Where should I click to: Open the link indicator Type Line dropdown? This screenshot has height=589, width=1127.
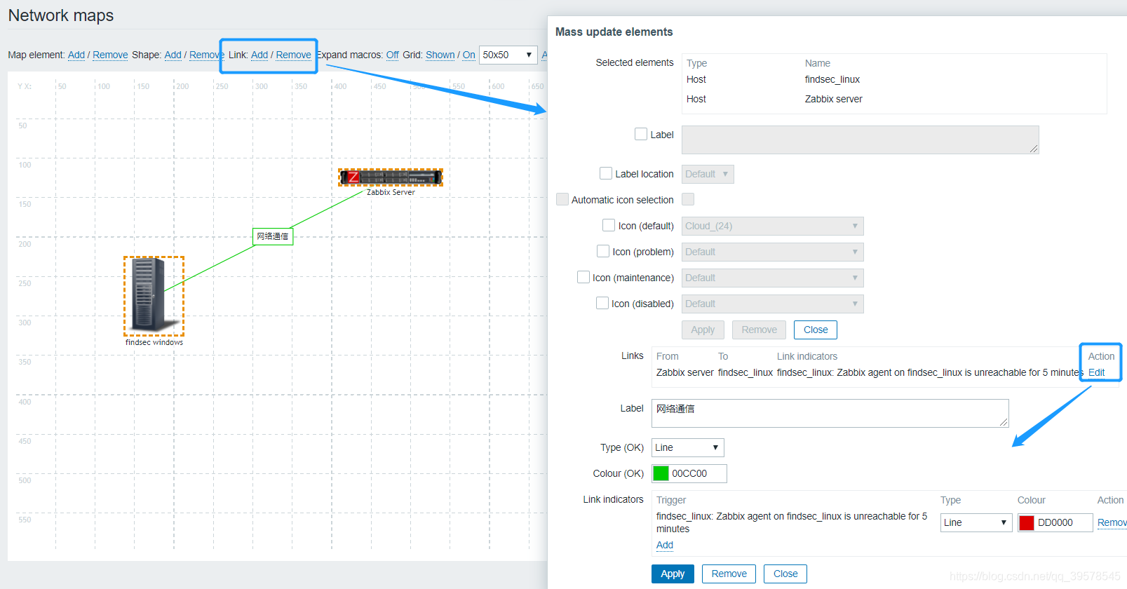pos(976,522)
